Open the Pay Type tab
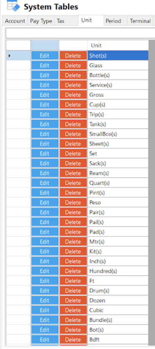 pos(41,21)
